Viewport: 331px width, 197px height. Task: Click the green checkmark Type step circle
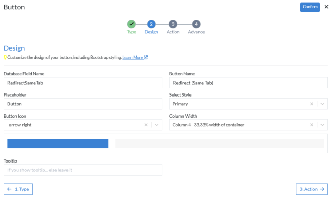[131, 24]
